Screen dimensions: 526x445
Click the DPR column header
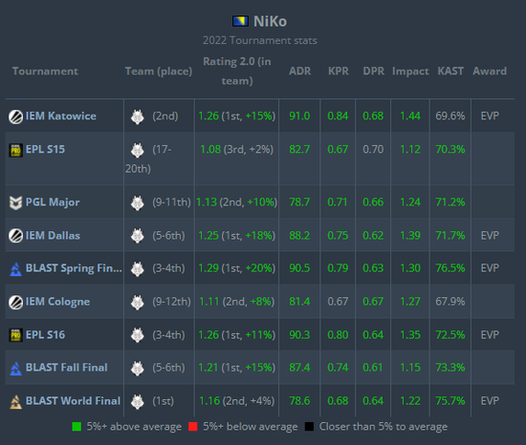pos(373,72)
